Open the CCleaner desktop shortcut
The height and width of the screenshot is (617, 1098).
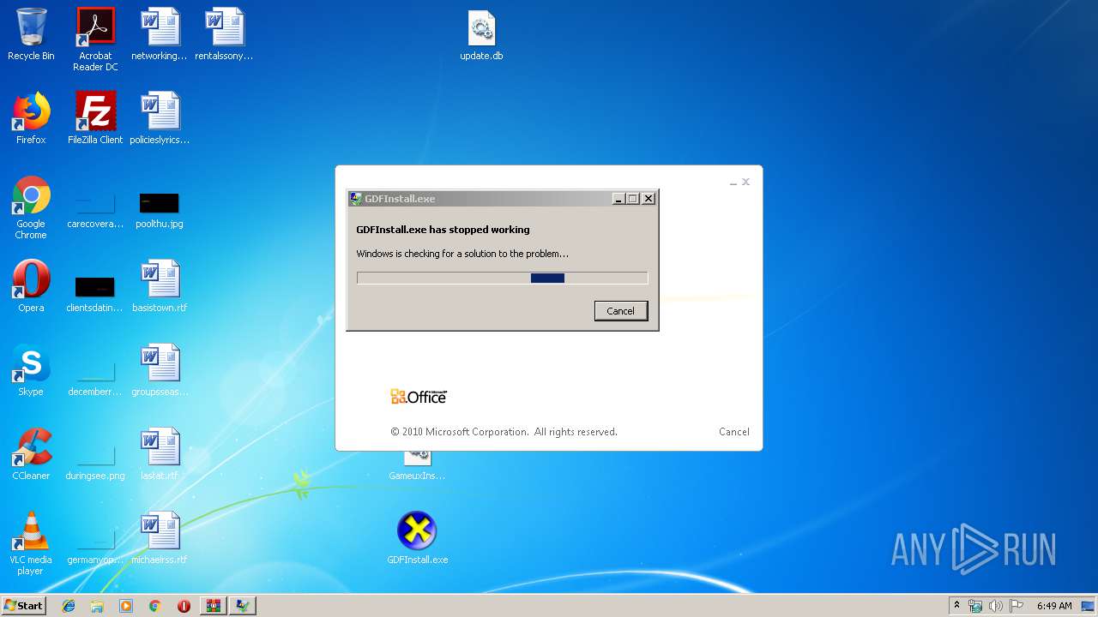pos(31,454)
